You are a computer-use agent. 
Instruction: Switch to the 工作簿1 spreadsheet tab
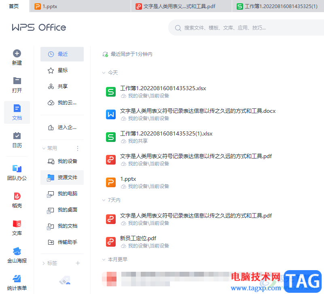click(x=278, y=6)
